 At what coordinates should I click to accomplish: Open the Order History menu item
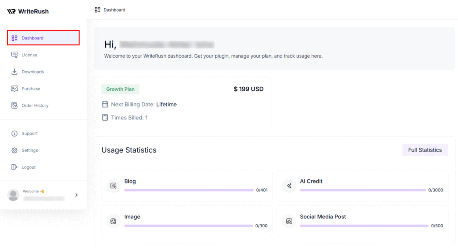click(43, 106)
